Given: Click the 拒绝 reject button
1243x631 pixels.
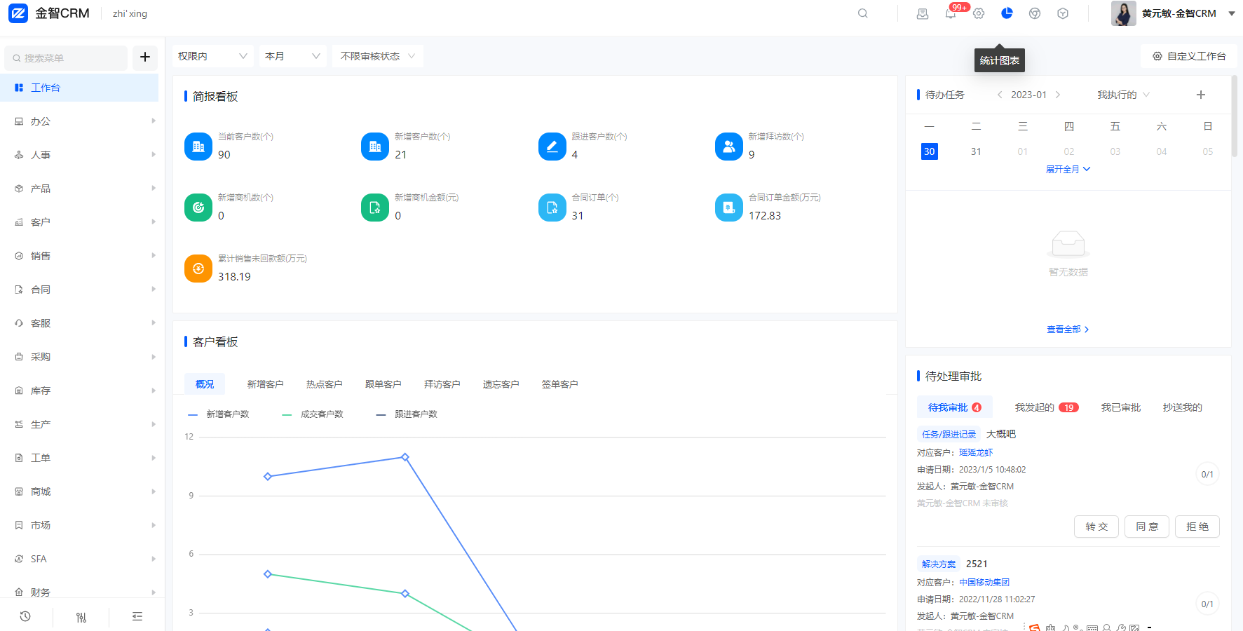Looking at the screenshot, I should pos(1197,527).
